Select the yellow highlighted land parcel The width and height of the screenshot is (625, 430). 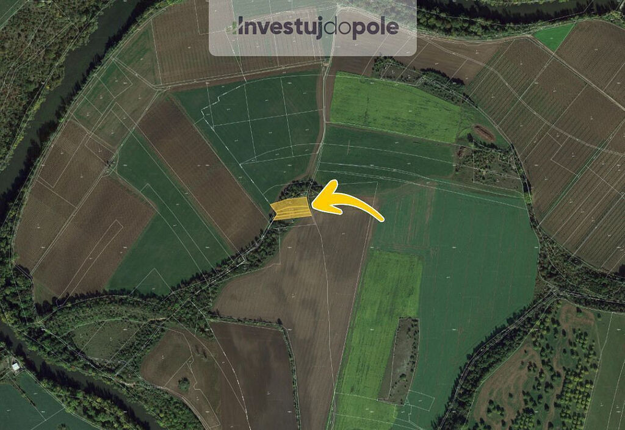(291, 209)
